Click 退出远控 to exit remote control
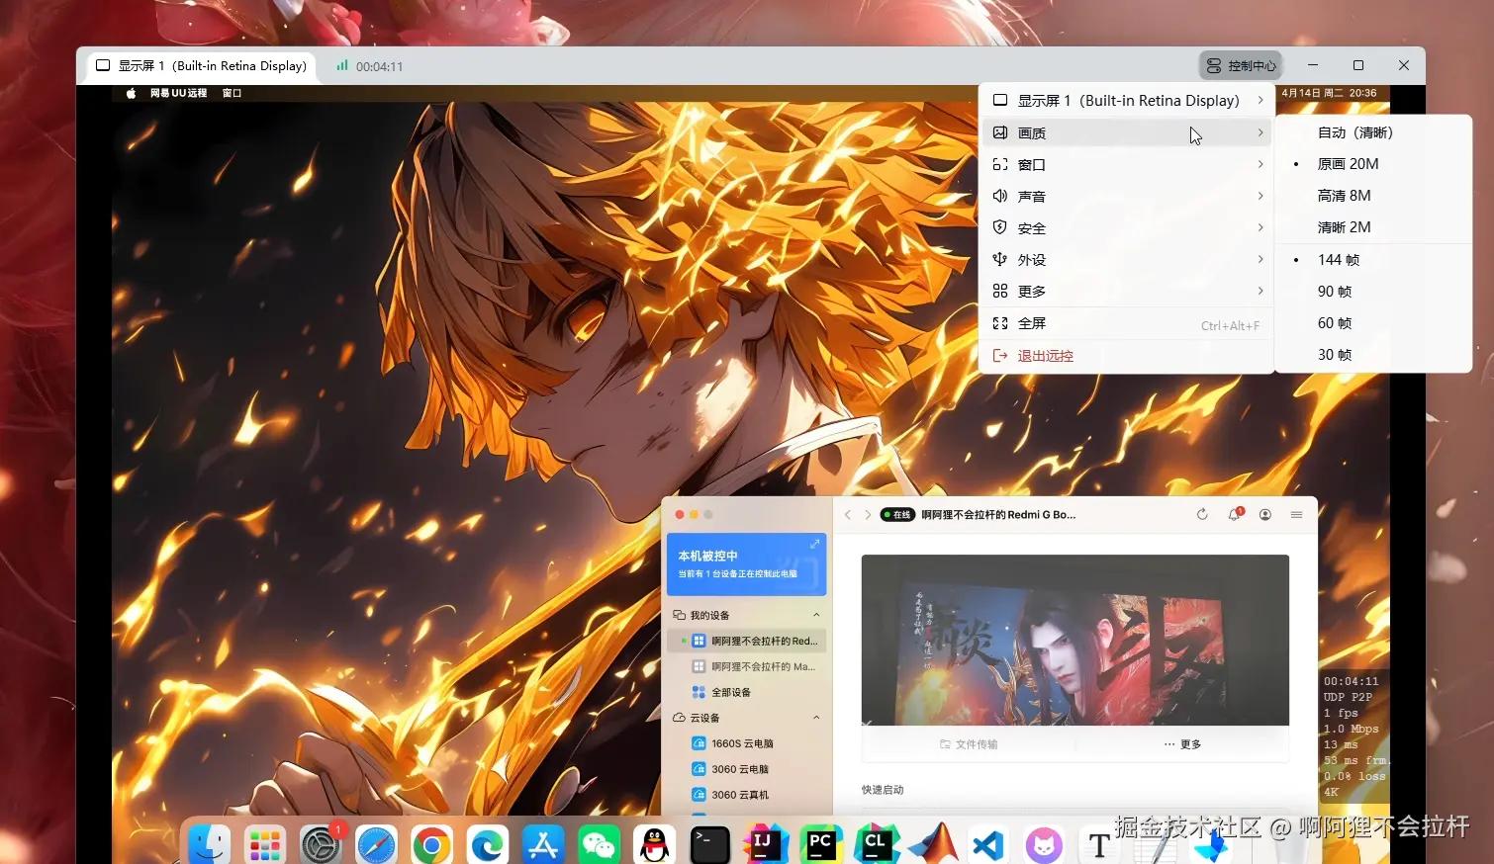This screenshot has width=1494, height=864. 1127,356
